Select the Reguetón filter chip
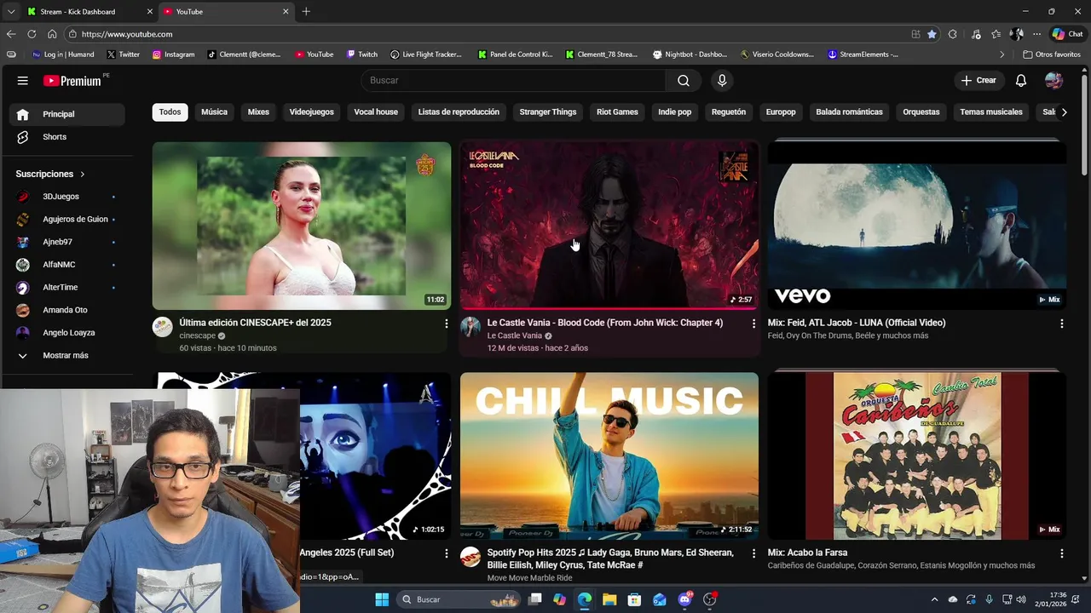The height and width of the screenshot is (613, 1091). coord(729,112)
